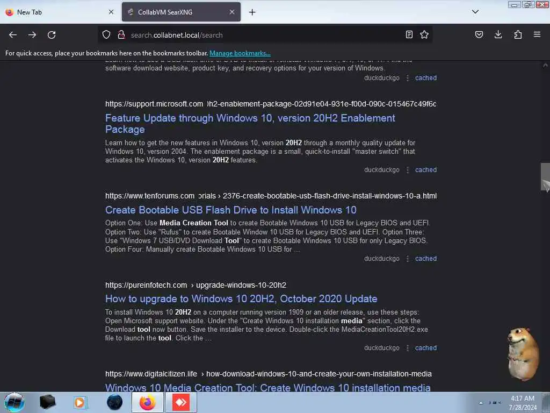
Task: Expand options dots beside first partial result
Action: (x=408, y=78)
